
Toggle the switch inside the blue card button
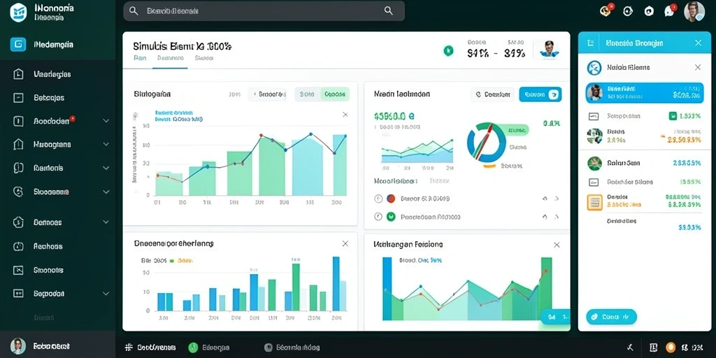[x=553, y=94]
